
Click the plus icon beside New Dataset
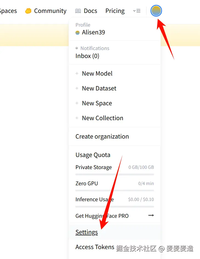[x=77, y=88]
